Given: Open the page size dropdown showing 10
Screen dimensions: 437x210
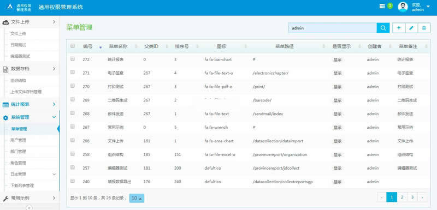Looking at the screenshot, I should point(137,199).
